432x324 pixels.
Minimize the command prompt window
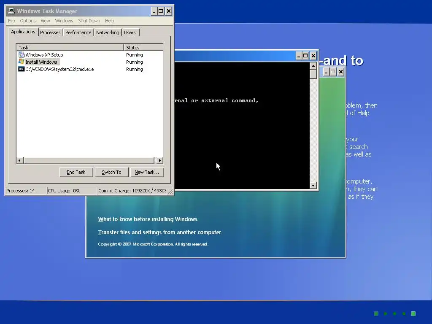299,56
